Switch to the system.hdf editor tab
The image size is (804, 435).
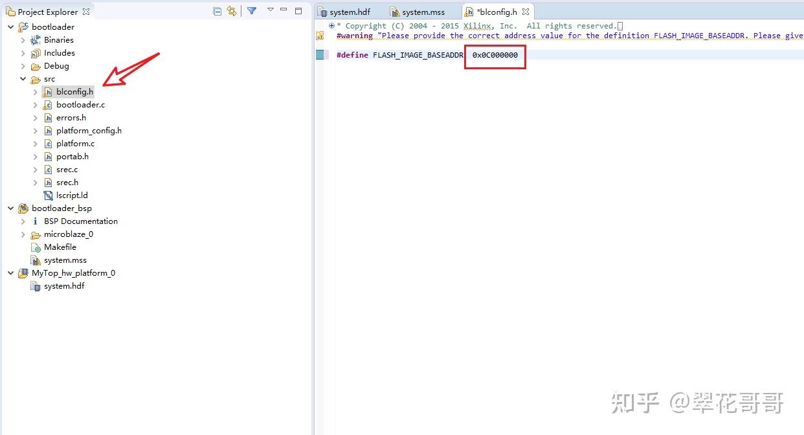point(350,12)
